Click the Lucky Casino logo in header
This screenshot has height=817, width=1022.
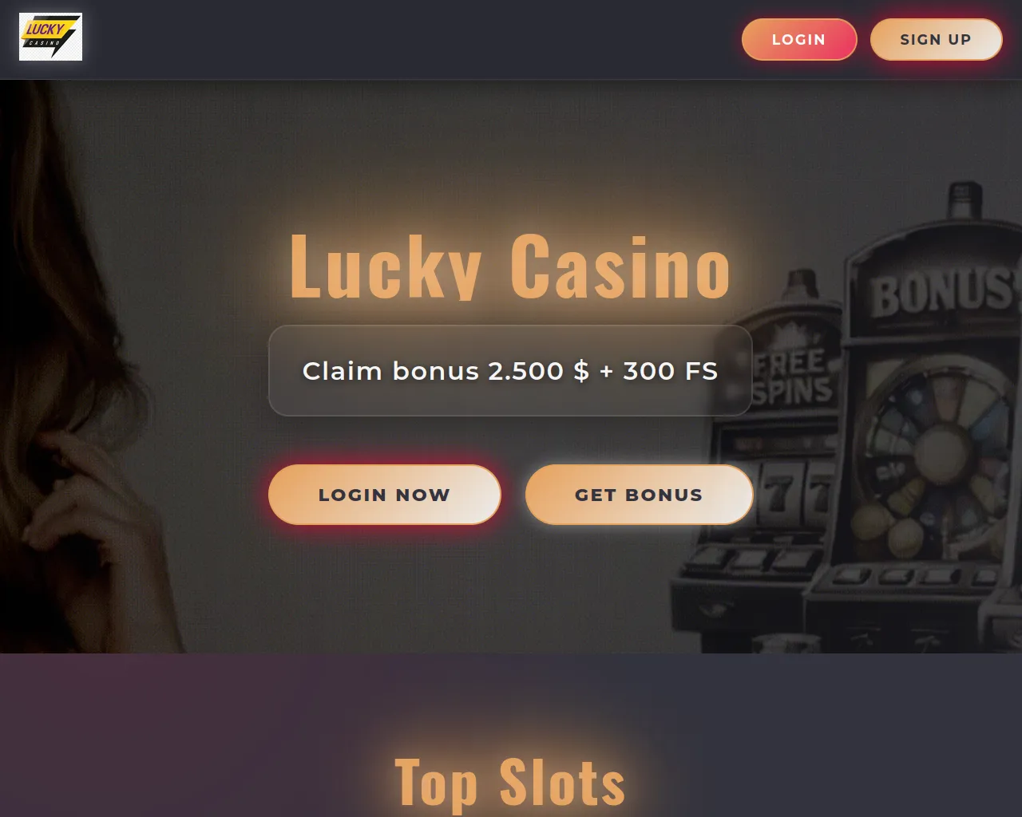(50, 37)
